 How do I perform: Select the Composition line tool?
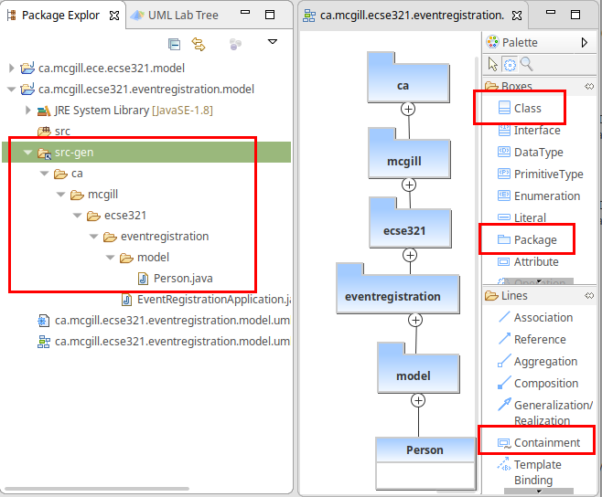pos(538,383)
